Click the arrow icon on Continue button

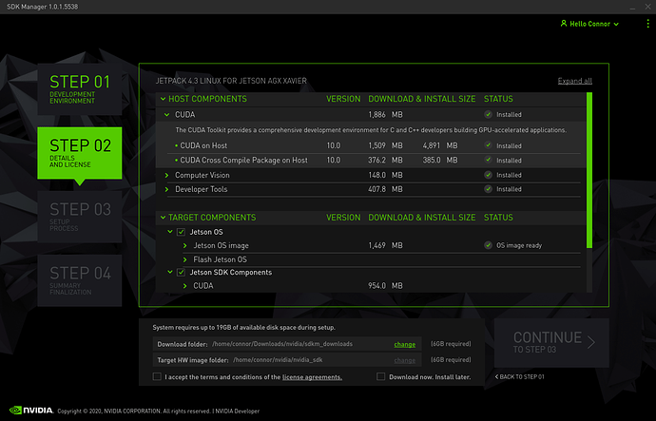tap(591, 342)
